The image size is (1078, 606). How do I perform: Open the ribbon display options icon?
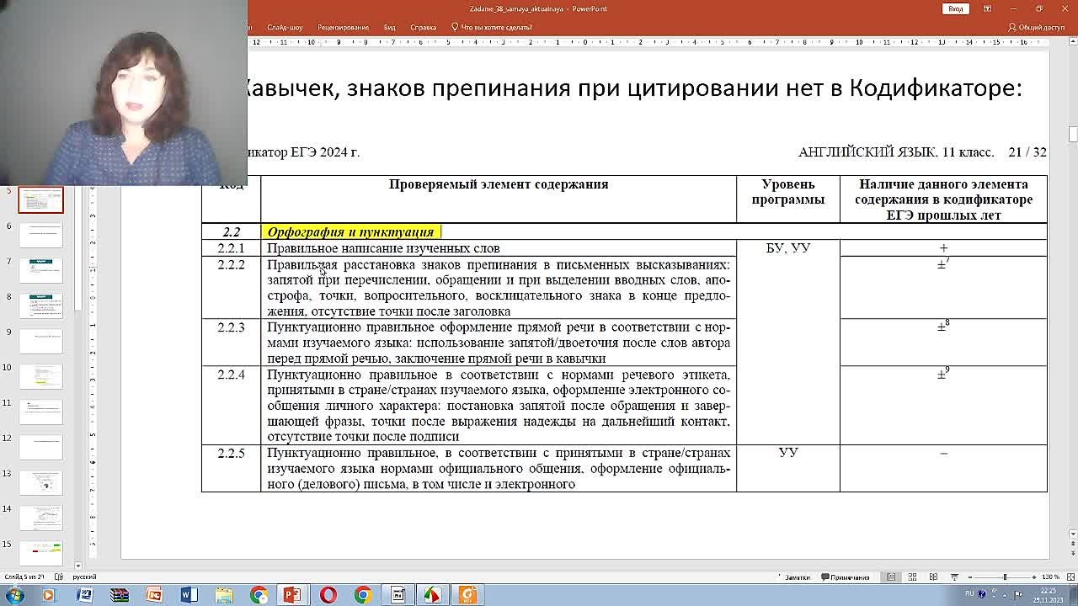click(987, 8)
